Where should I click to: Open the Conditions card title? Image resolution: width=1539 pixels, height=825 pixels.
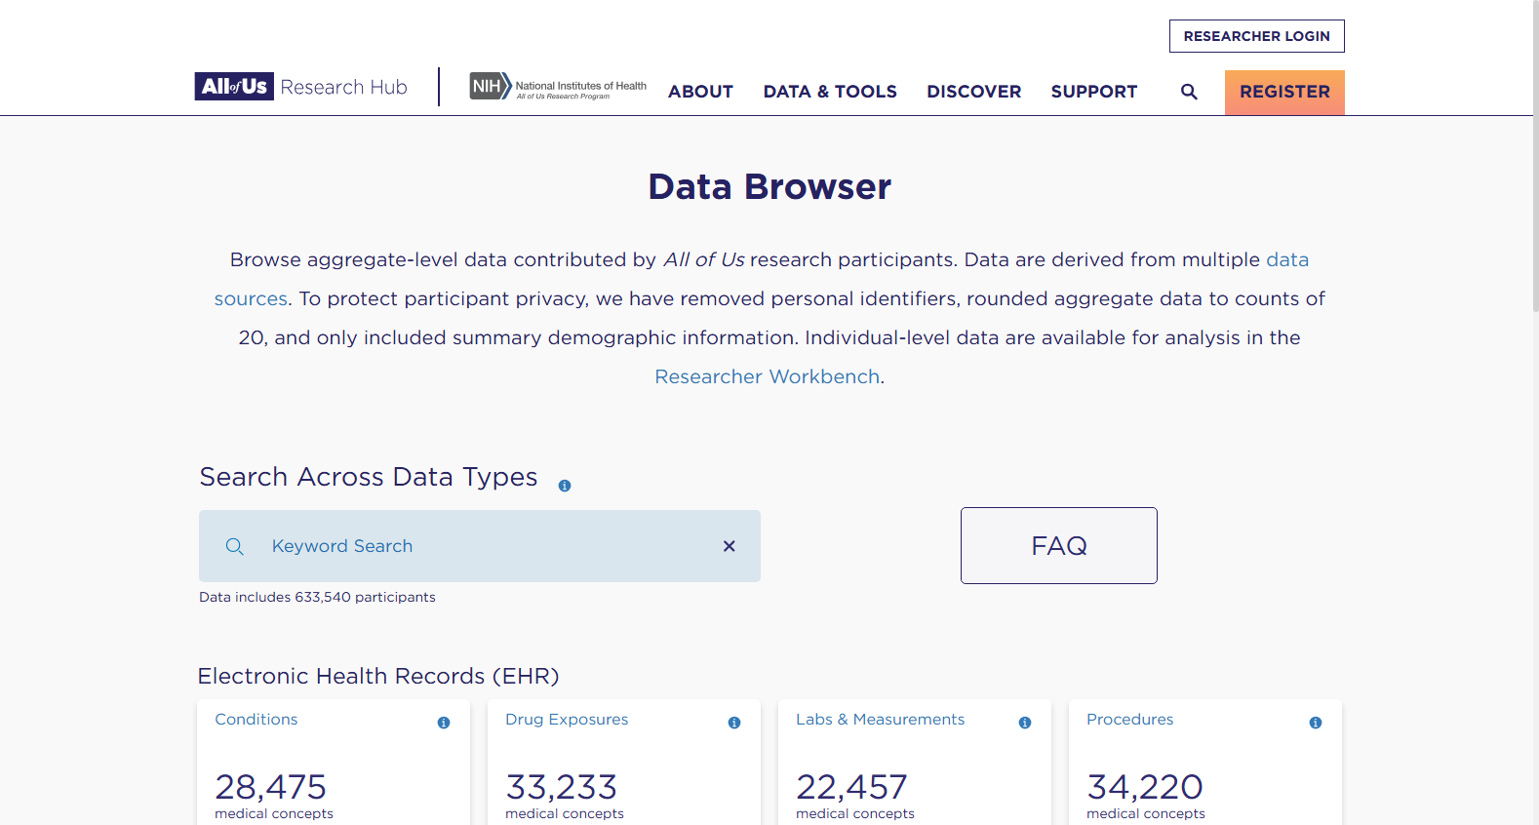pyautogui.click(x=256, y=720)
